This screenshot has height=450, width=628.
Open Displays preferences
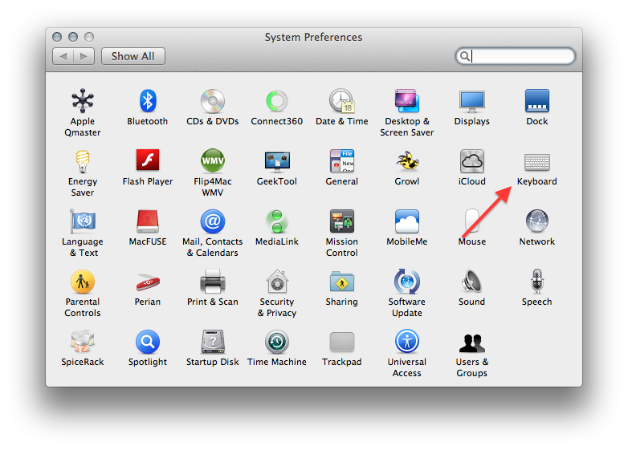pos(471,101)
